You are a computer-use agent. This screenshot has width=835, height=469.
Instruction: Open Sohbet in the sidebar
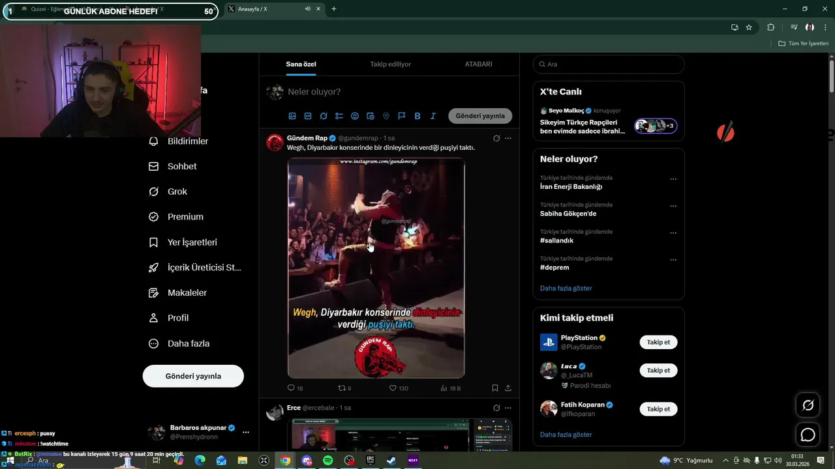[x=173, y=166]
